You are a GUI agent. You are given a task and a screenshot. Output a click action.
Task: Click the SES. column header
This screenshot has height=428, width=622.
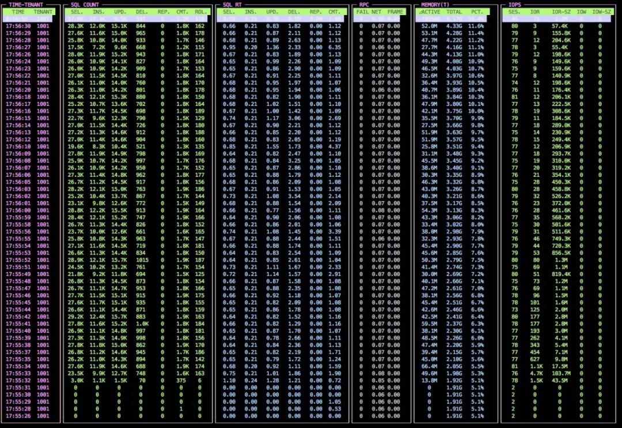(x=514, y=12)
